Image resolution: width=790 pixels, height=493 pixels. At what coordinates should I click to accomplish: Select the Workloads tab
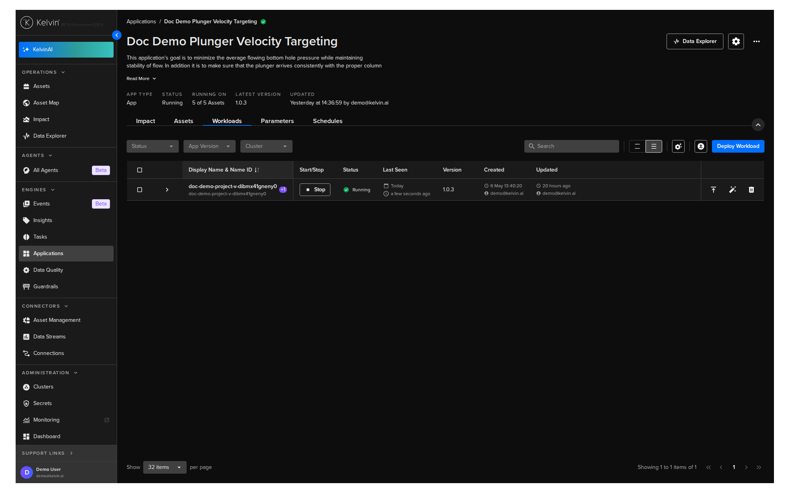pyautogui.click(x=227, y=121)
